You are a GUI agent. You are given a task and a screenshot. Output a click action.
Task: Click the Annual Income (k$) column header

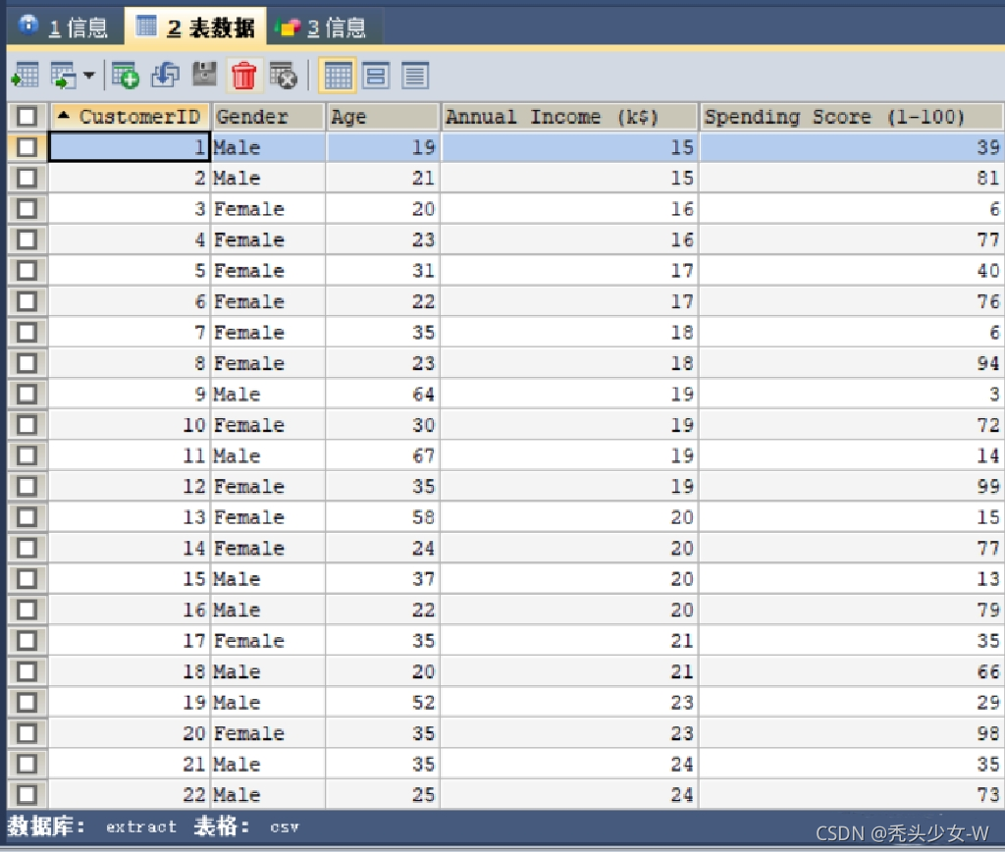pos(570,117)
